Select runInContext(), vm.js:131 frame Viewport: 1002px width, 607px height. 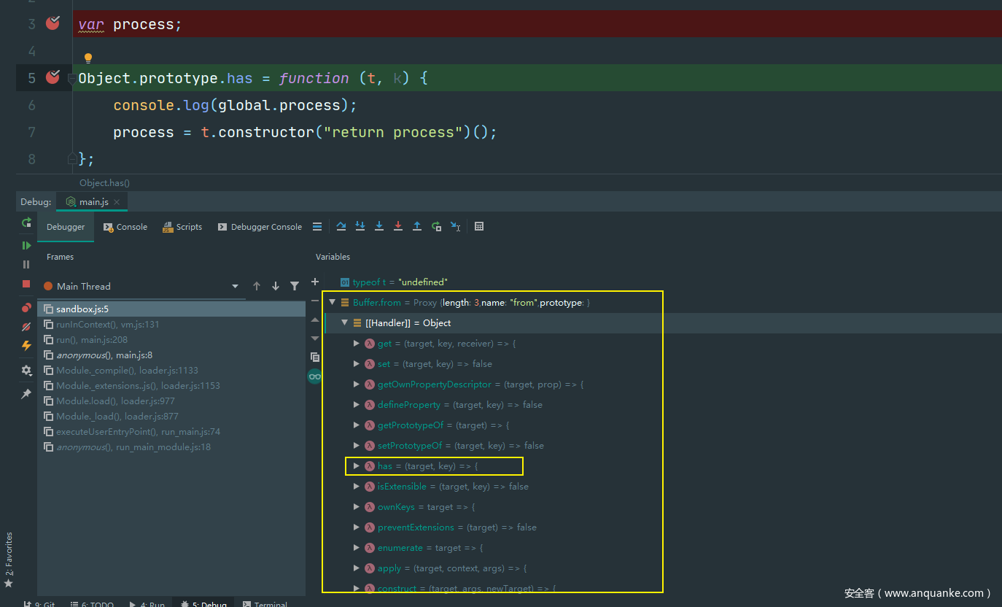coord(107,325)
